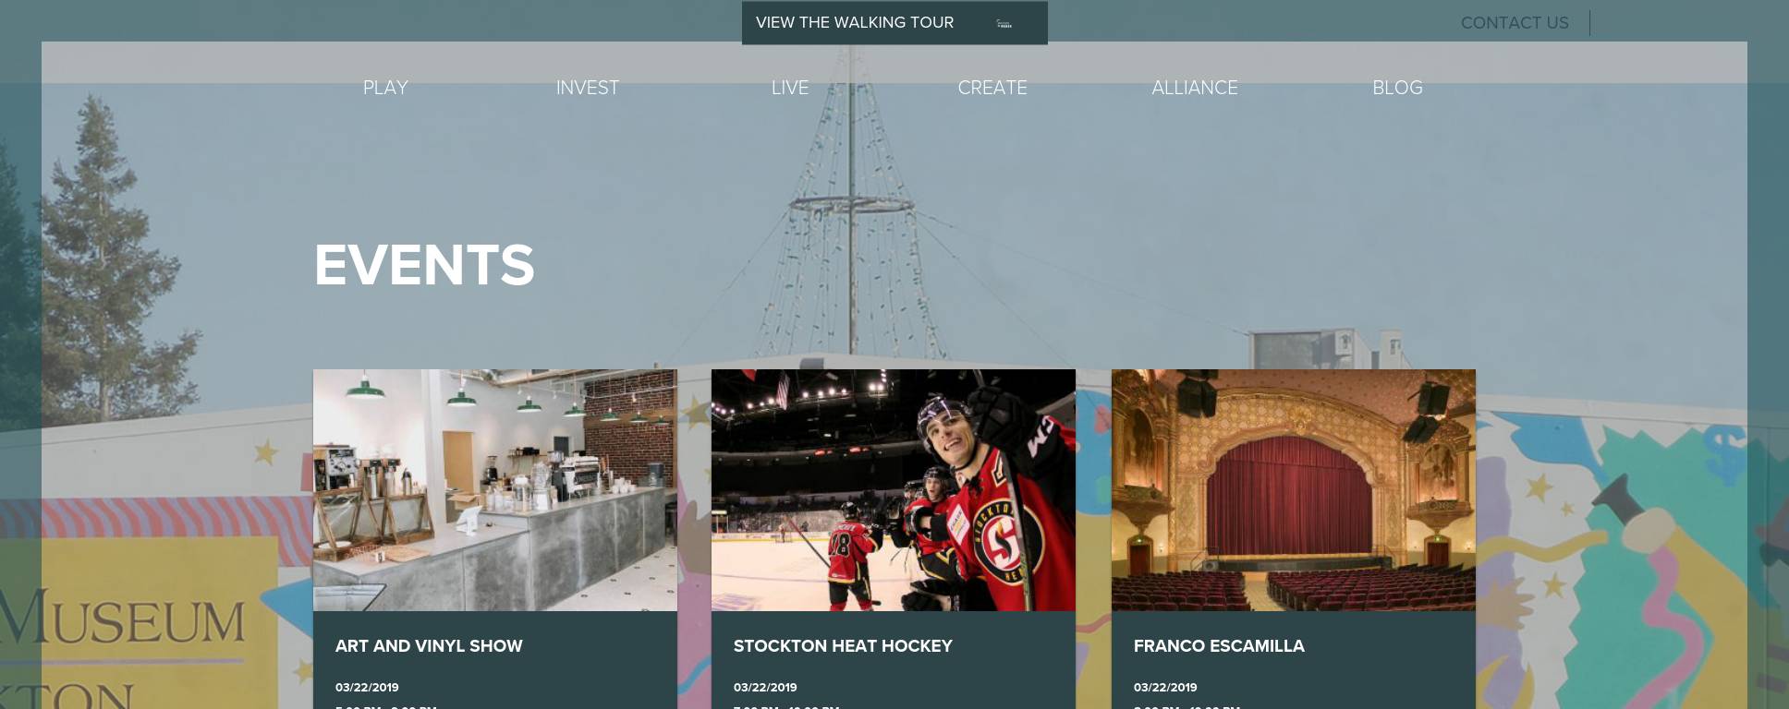Viewport: 1789px width, 709px height.
Task: Click the theater stage event image
Action: [1294, 490]
